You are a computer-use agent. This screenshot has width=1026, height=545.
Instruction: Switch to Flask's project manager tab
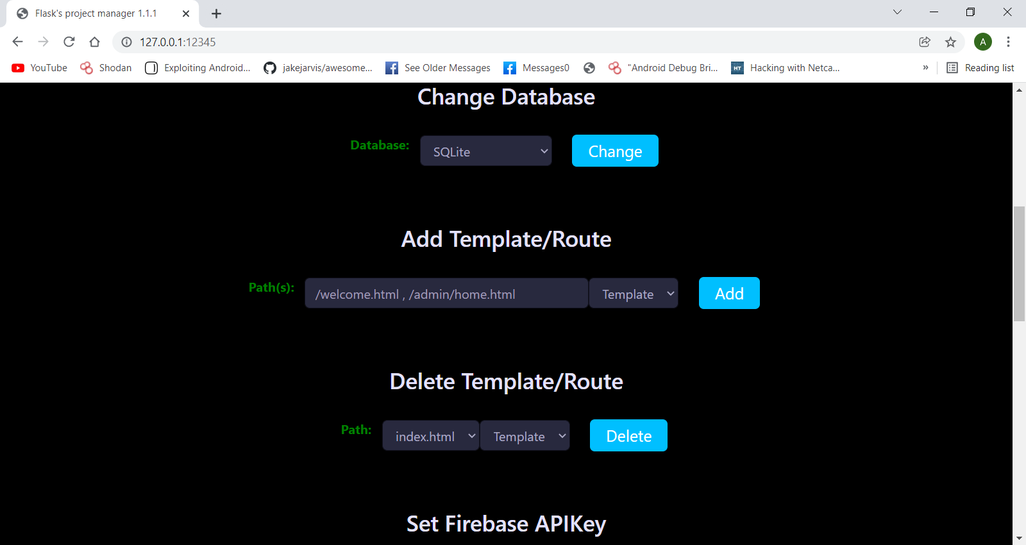pos(103,13)
